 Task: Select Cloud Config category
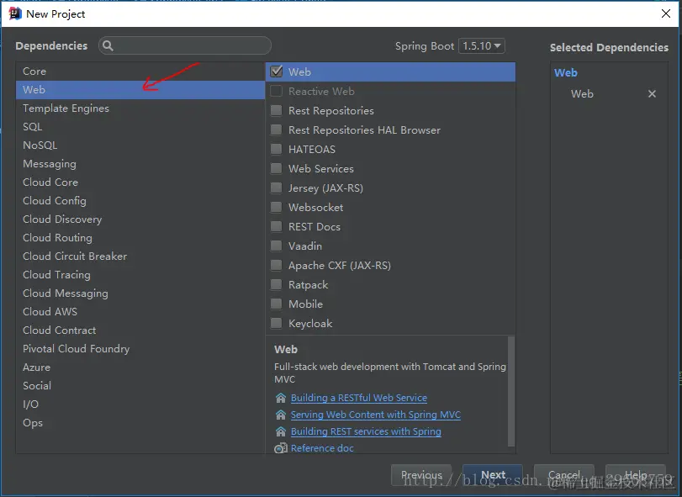coord(140,200)
